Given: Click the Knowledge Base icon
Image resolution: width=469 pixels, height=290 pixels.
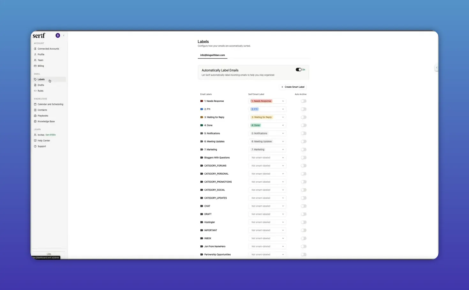Looking at the screenshot, I should tap(35, 121).
